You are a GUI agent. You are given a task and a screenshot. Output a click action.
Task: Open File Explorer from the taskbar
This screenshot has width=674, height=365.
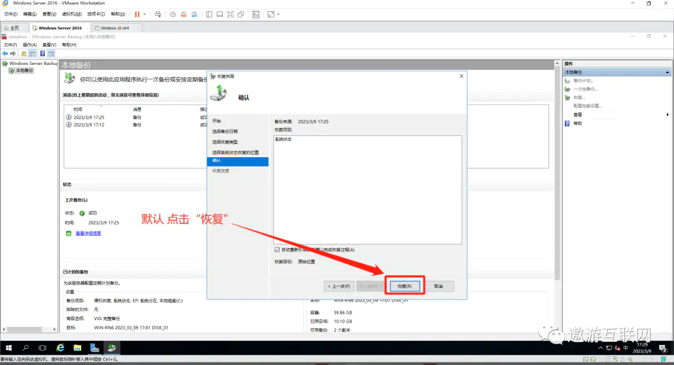(x=77, y=348)
